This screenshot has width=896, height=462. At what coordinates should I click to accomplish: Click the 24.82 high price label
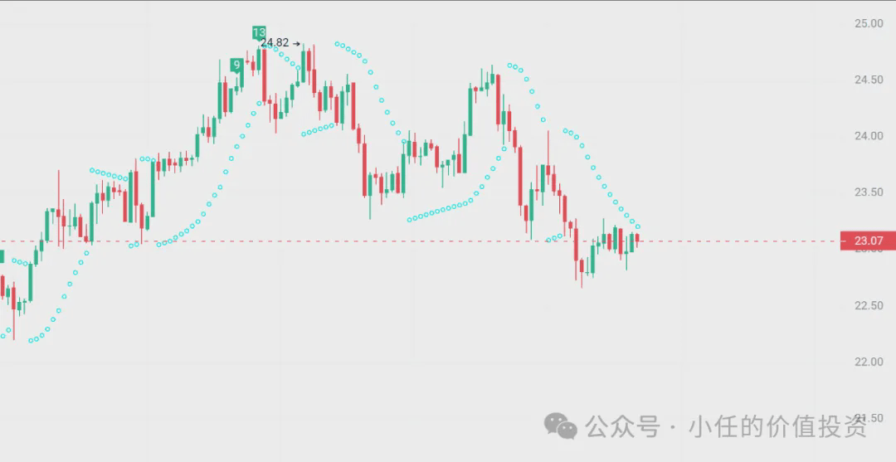(275, 43)
